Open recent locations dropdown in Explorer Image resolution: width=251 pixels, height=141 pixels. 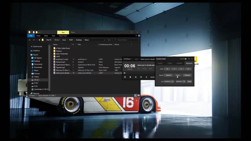(x=36, y=40)
